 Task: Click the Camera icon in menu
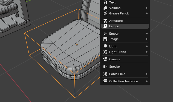pyautogui.click(x=105, y=59)
